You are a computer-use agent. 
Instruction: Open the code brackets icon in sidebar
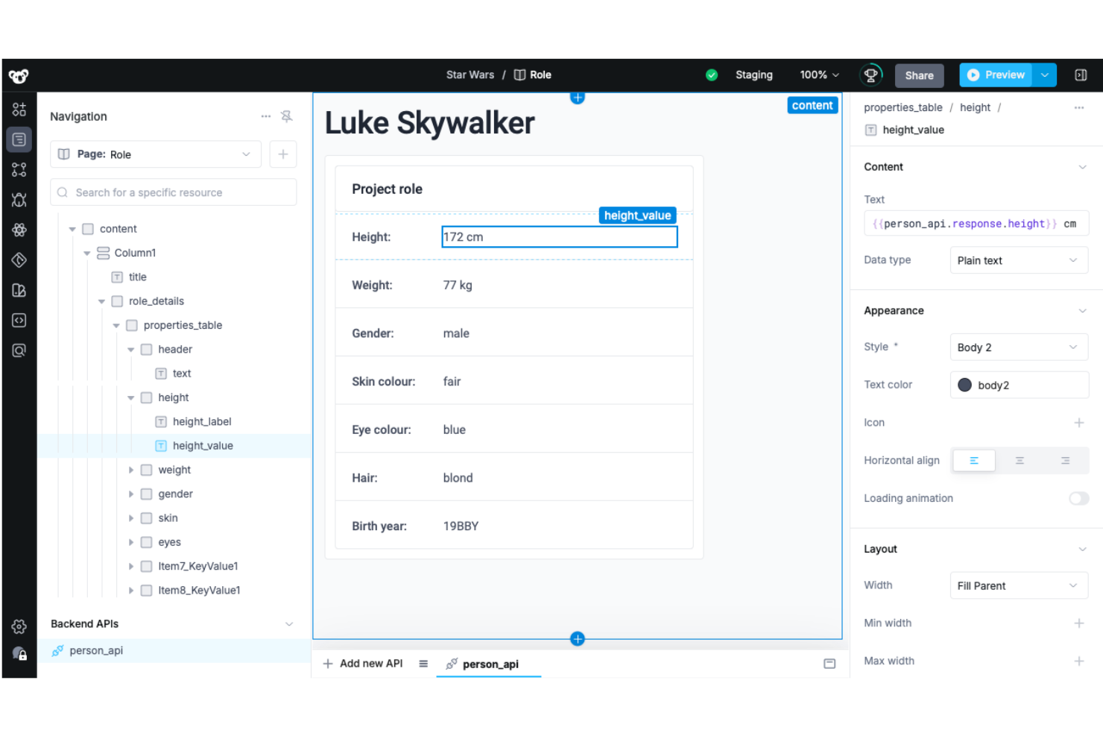pos(19,320)
